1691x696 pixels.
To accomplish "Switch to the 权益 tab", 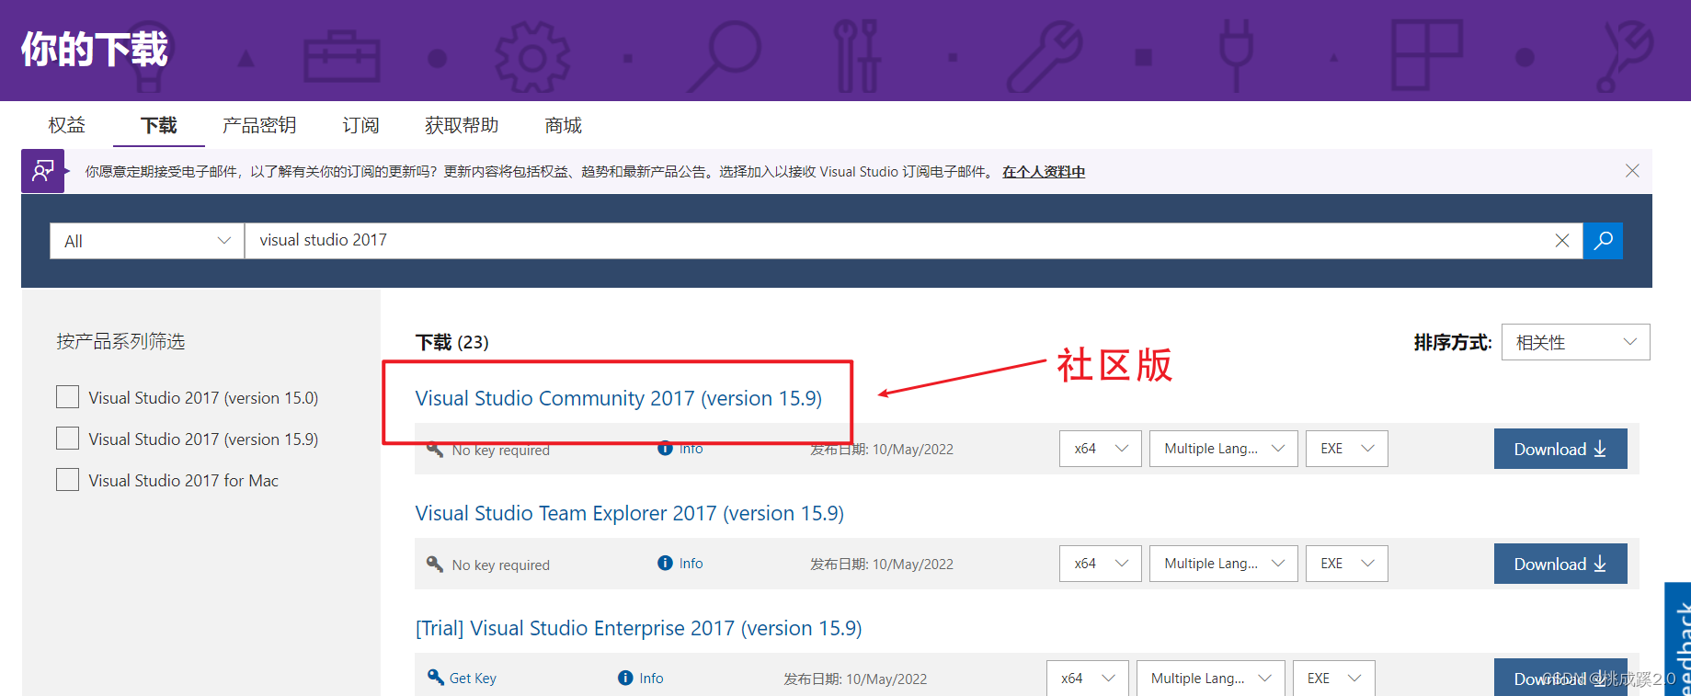I will [67, 125].
